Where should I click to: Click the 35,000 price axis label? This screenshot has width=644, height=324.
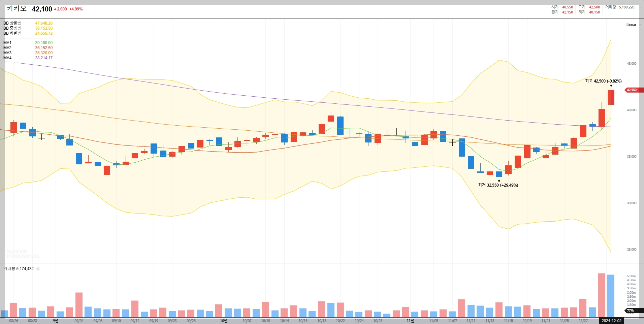632,157
